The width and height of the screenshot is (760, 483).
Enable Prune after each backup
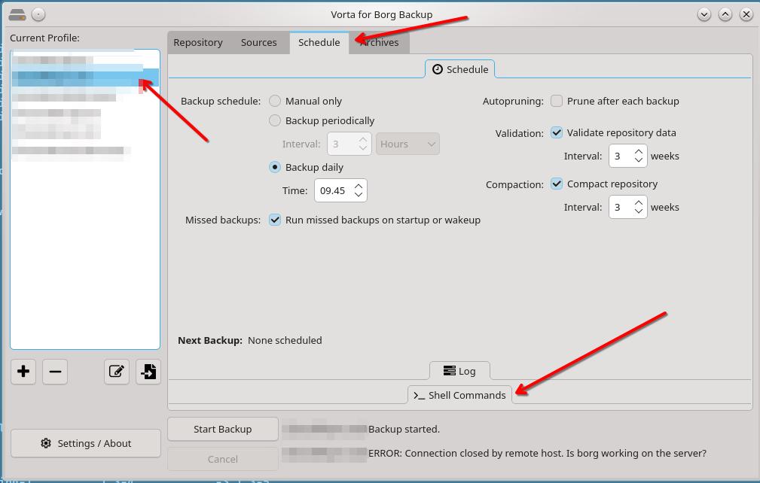pyautogui.click(x=557, y=101)
